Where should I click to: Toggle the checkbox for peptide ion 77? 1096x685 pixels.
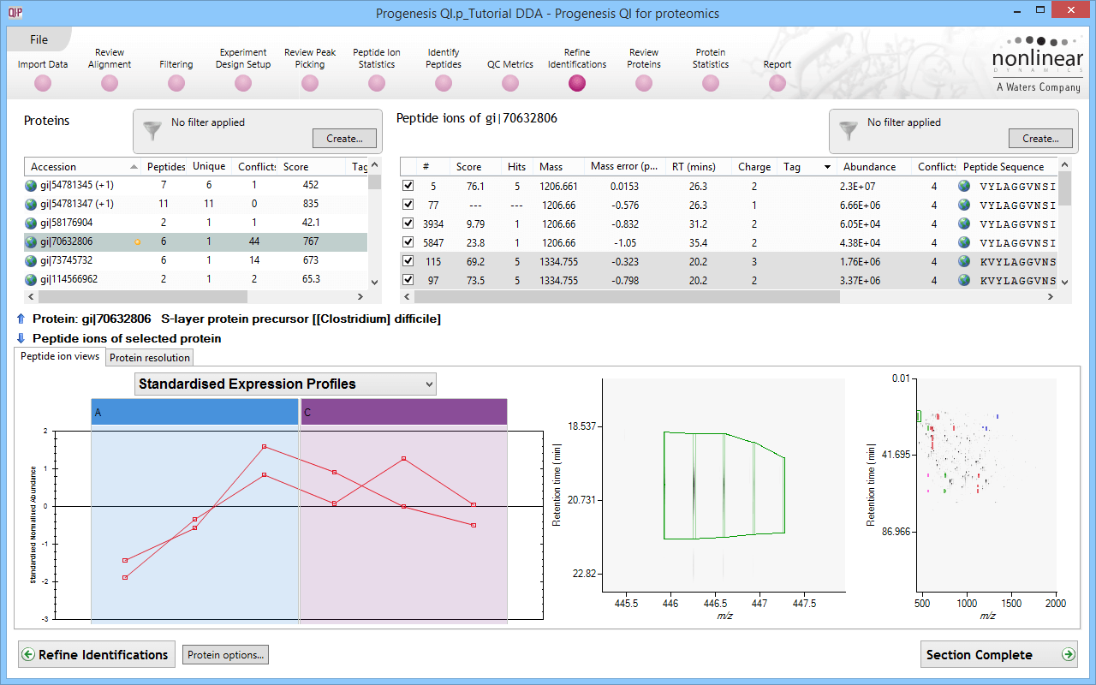tap(408, 205)
